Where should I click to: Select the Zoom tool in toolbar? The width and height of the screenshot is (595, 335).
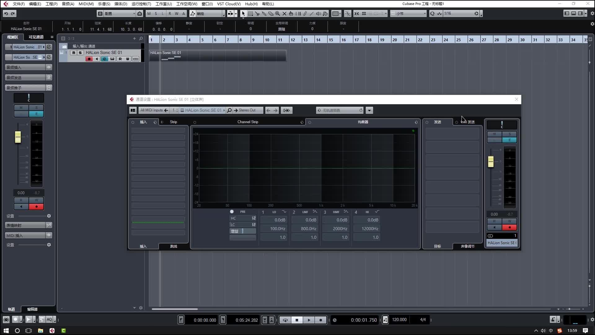tap(277, 13)
